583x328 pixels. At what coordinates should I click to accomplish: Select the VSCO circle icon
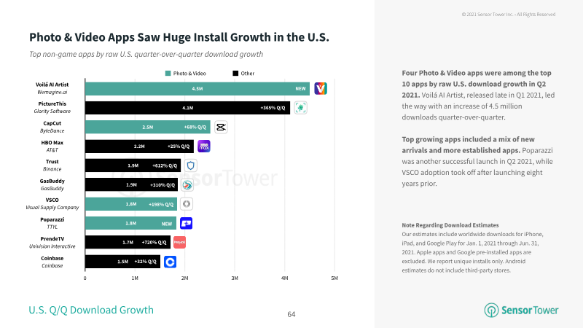[x=187, y=204]
